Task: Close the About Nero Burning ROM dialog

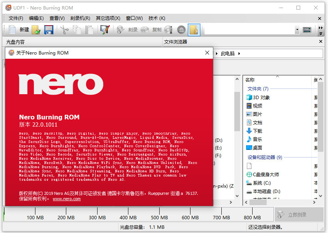Action: pyautogui.click(x=207, y=53)
